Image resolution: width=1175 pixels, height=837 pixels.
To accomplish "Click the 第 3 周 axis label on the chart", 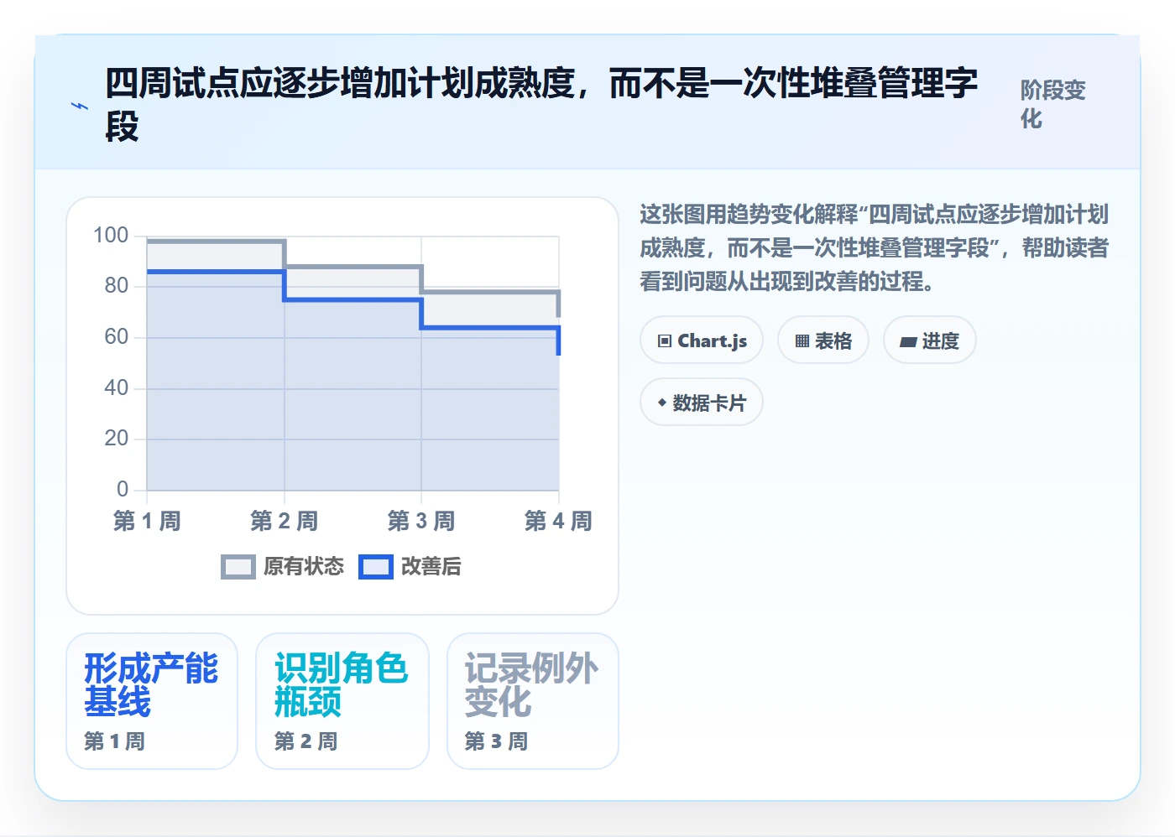I will point(421,521).
